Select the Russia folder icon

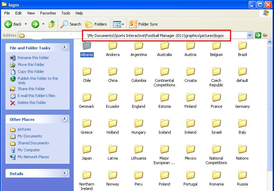(243, 175)
